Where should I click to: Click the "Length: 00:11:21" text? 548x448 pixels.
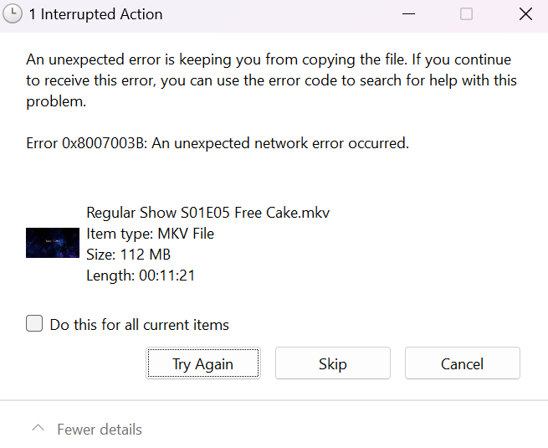[141, 275]
